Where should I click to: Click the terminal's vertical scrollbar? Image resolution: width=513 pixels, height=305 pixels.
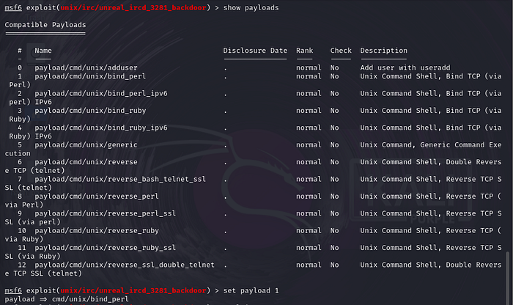pyautogui.click(x=508, y=271)
